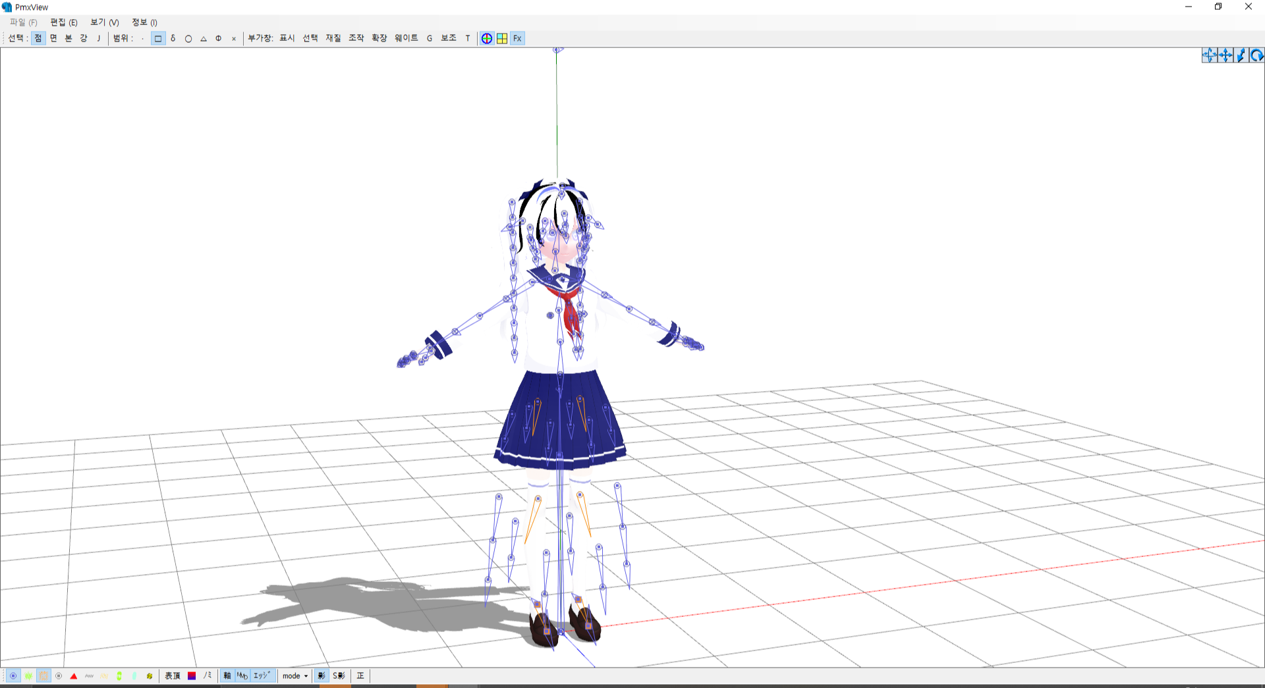The width and height of the screenshot is (1265, 688).
Task: Toggle the エッジ edge display button
Action: [x=262, y=676]
